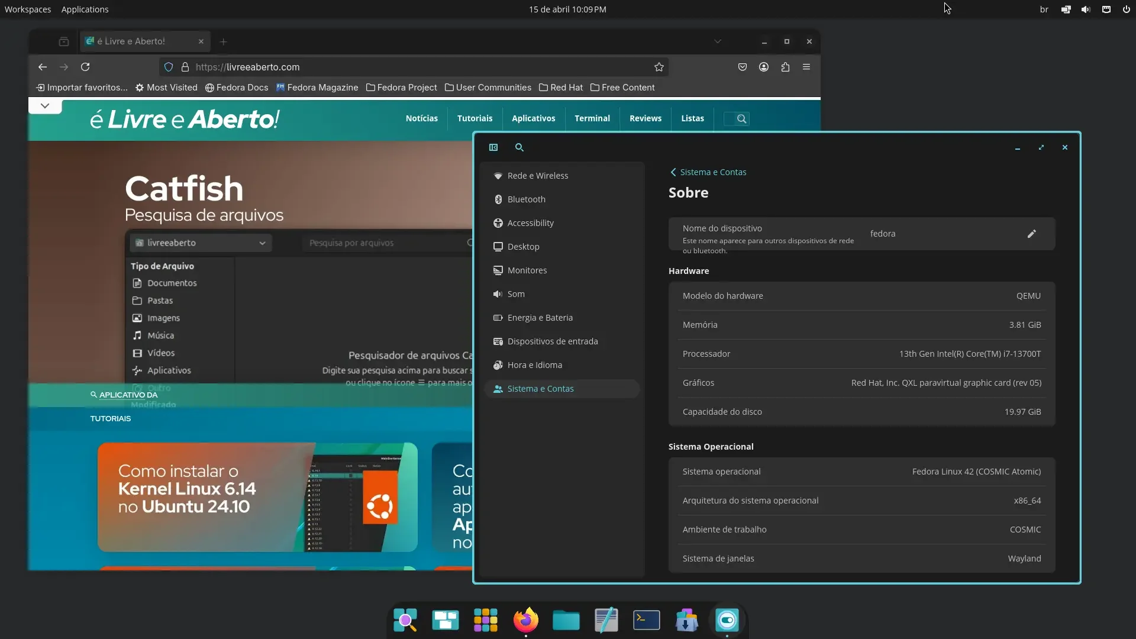Screen dimensions: 1136x639
Task: Open Monitores settings
Action: point(561,270)
